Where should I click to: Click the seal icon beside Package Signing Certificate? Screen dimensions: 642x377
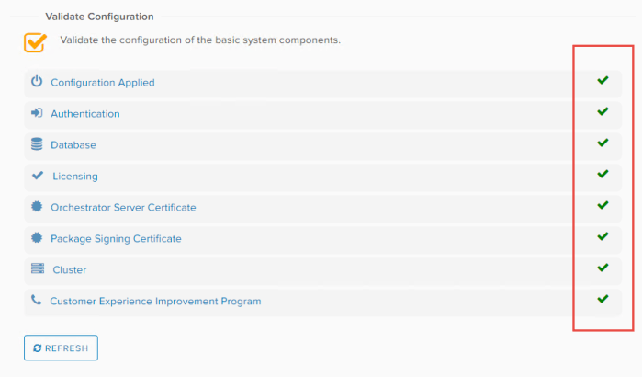coord(37,237)
